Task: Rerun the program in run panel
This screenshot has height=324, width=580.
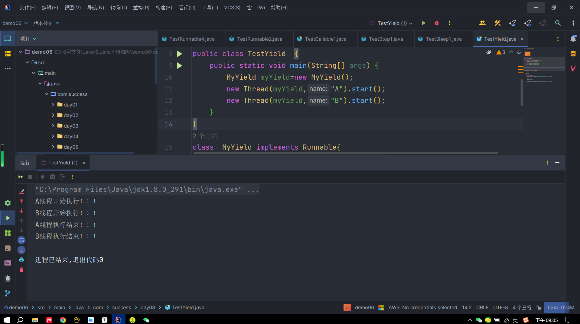Action: coord(21,177)
